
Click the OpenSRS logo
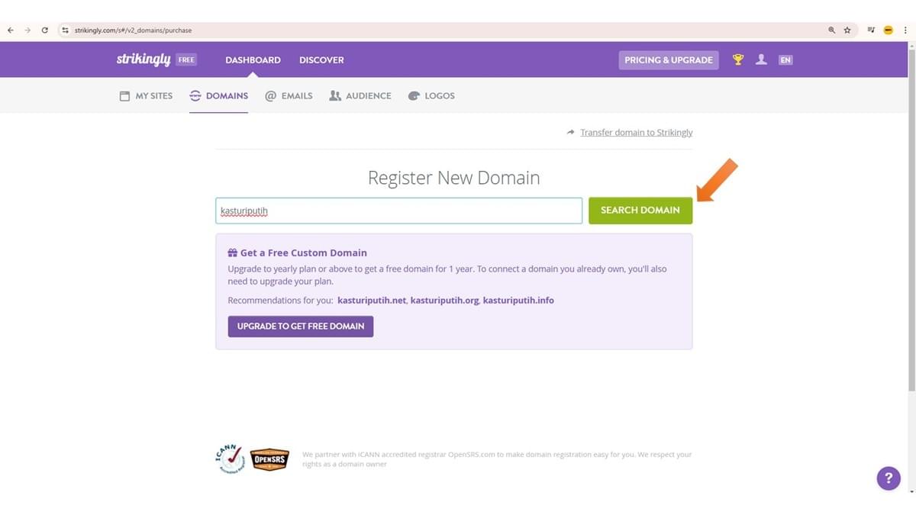pos(269,459)
